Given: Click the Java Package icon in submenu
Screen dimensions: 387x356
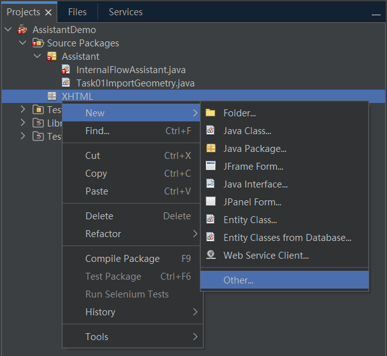Looking at the screenshot, I should [211, 149].
